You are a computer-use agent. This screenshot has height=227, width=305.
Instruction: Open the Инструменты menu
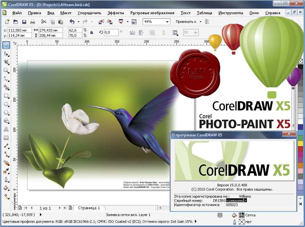tap(231, 13)
